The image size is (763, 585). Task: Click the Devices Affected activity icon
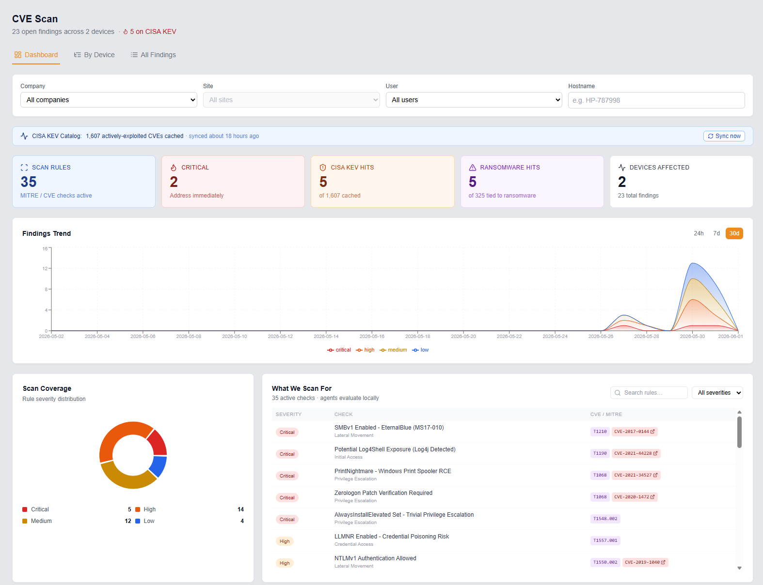pyautogui.click(x=622, y=168)
